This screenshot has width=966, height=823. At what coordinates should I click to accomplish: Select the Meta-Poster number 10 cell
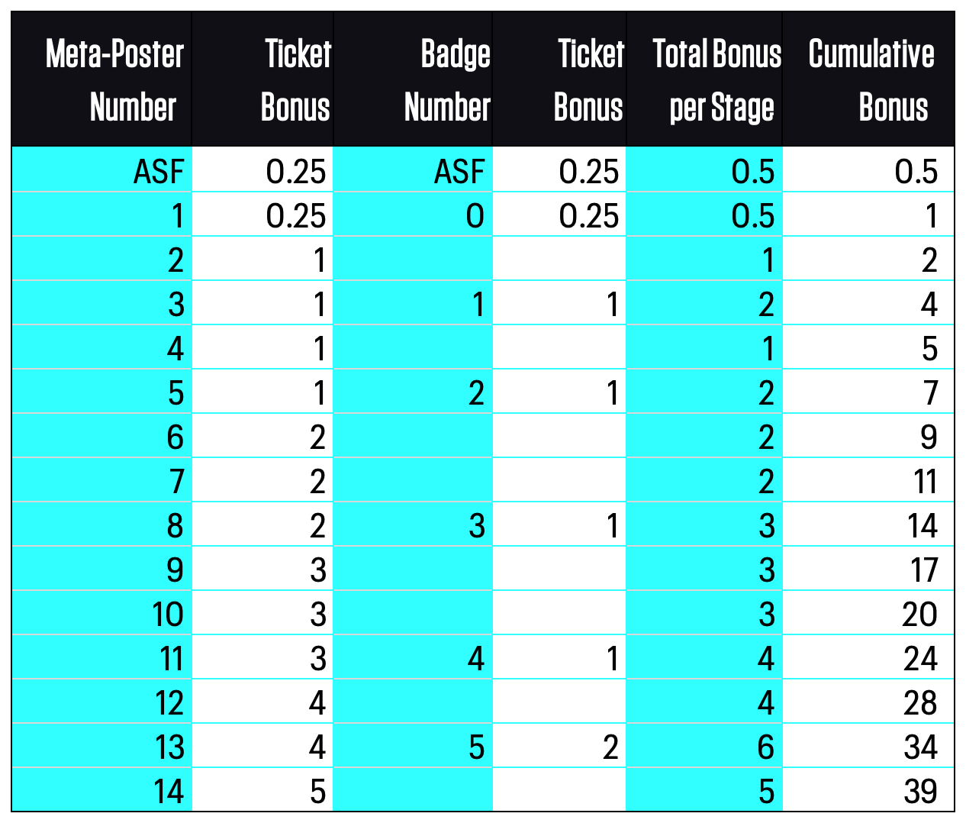[x=101, y=613]
